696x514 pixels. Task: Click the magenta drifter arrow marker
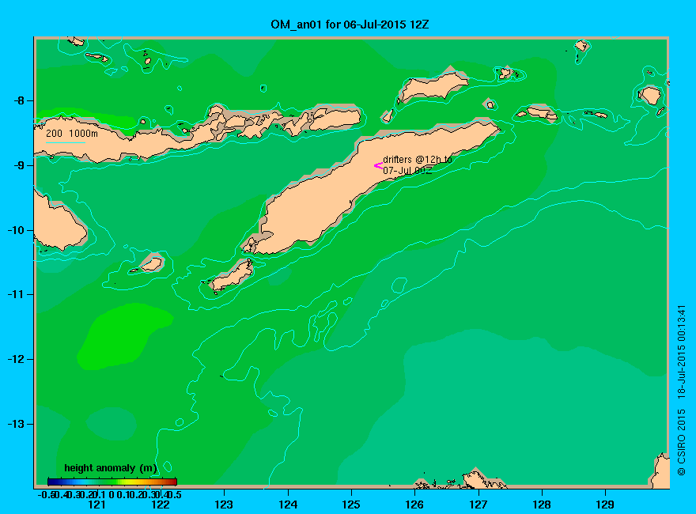[378, 165]
